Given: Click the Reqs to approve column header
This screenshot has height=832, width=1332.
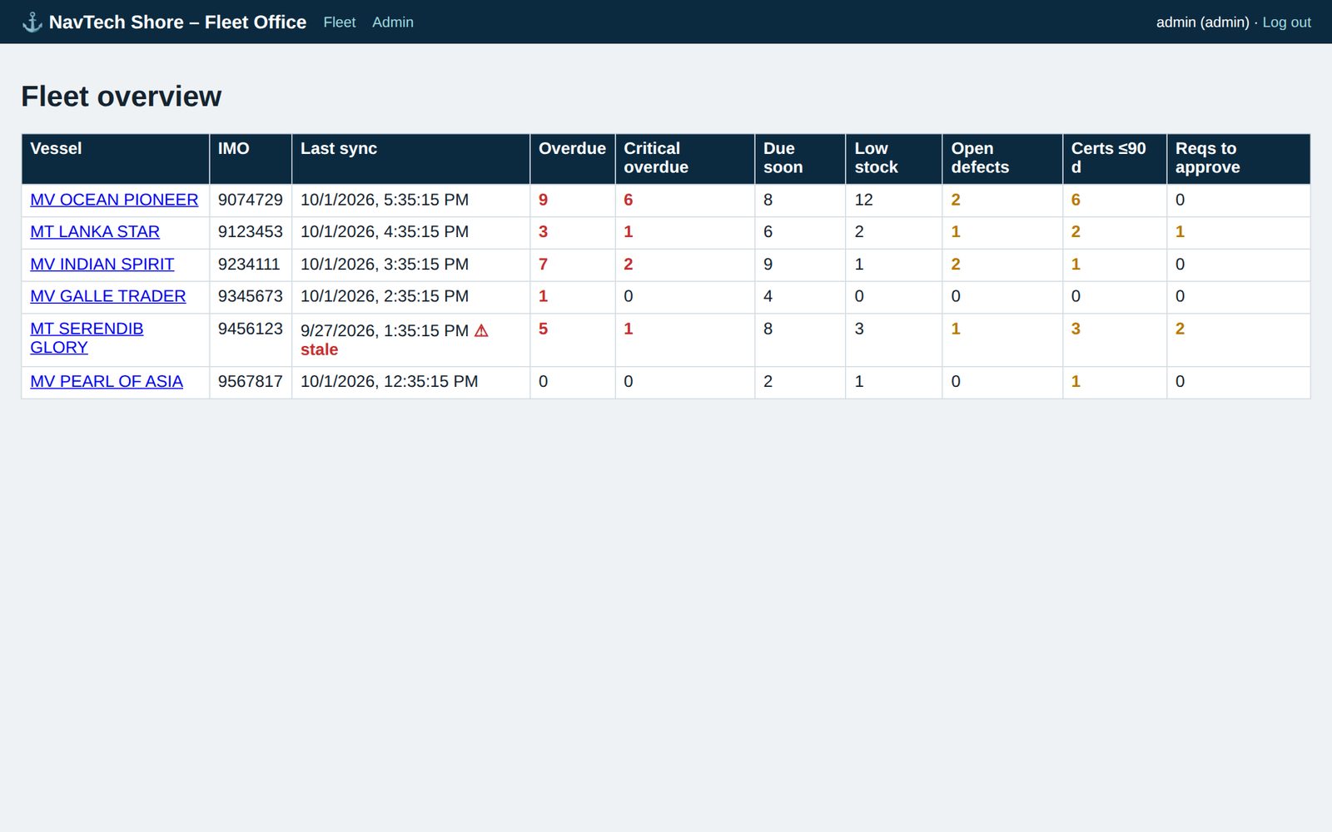Looking at the screenshot, I should click(1239, 159).
